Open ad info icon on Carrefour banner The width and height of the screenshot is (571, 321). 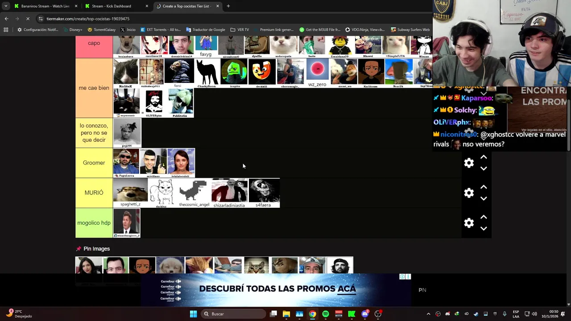pyautogui.click(x=402, y=277)
